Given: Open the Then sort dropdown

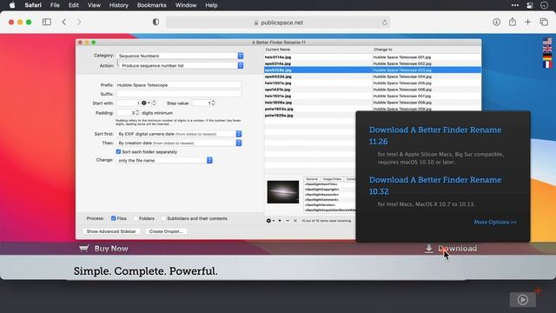Looking at the screenshot, I should [x=180, y=143].
